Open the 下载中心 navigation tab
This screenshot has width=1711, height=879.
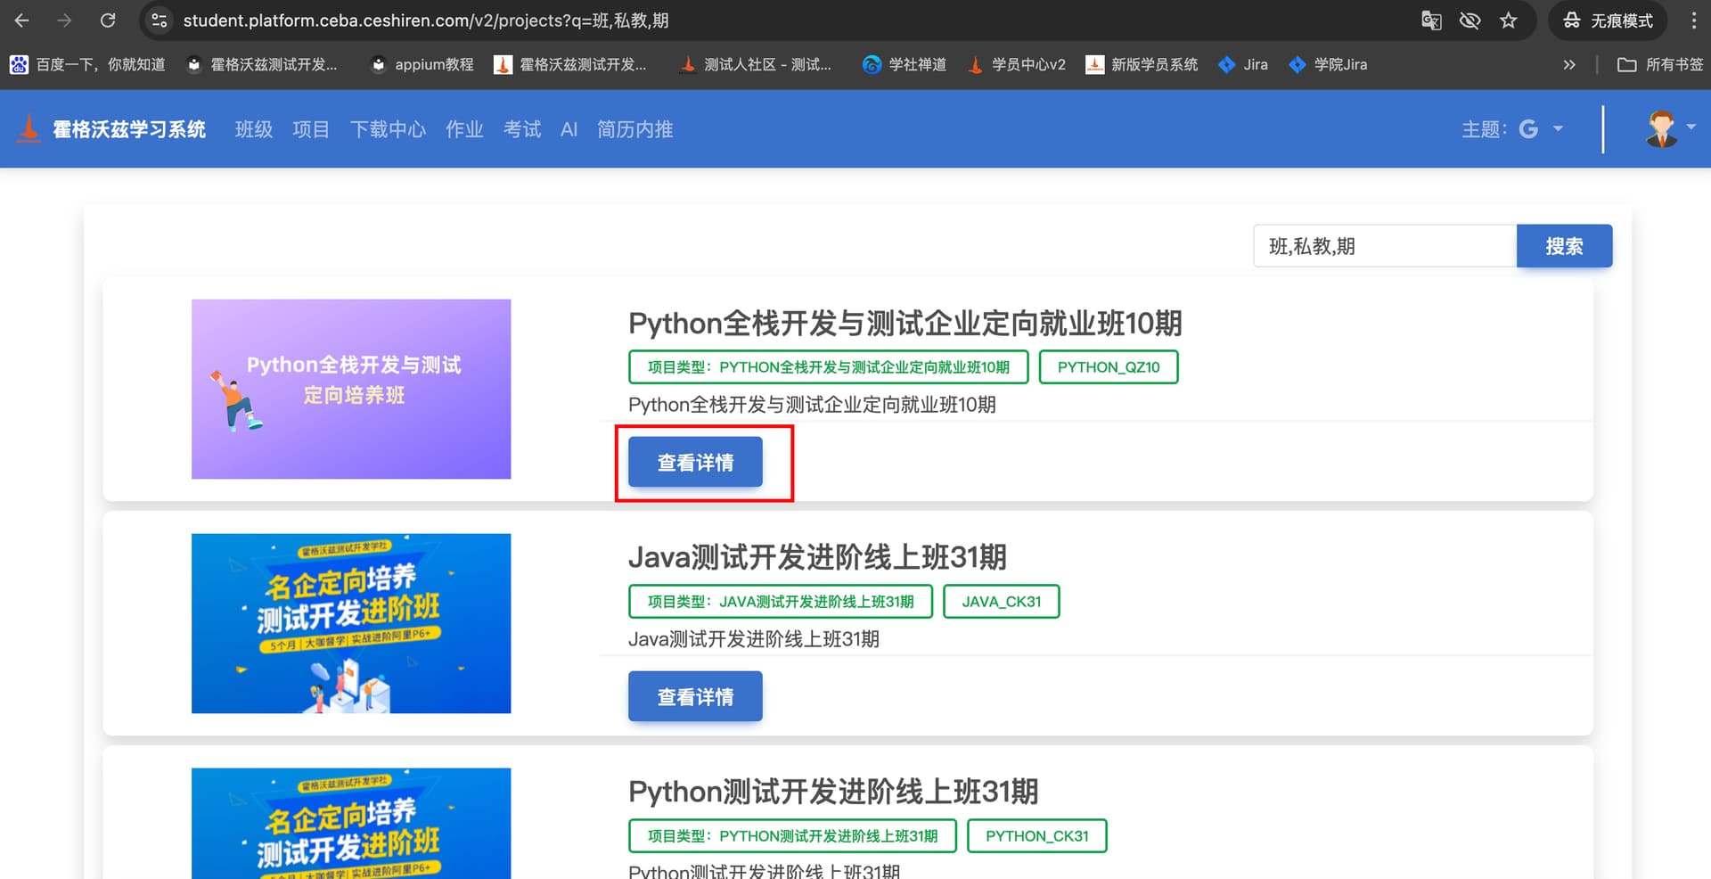[388, 129]
